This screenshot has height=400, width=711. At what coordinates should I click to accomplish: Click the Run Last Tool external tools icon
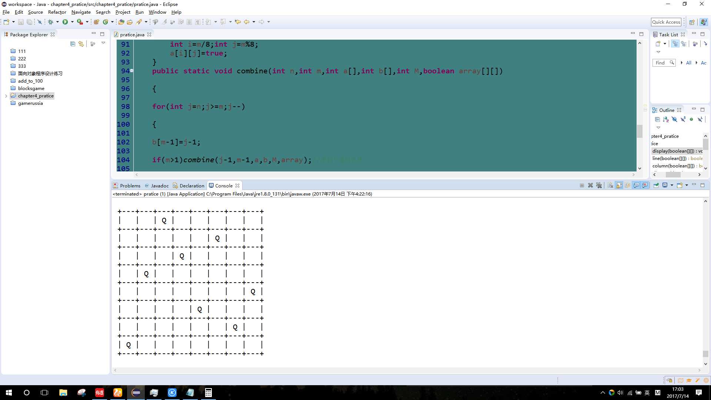tap(80, 22)
